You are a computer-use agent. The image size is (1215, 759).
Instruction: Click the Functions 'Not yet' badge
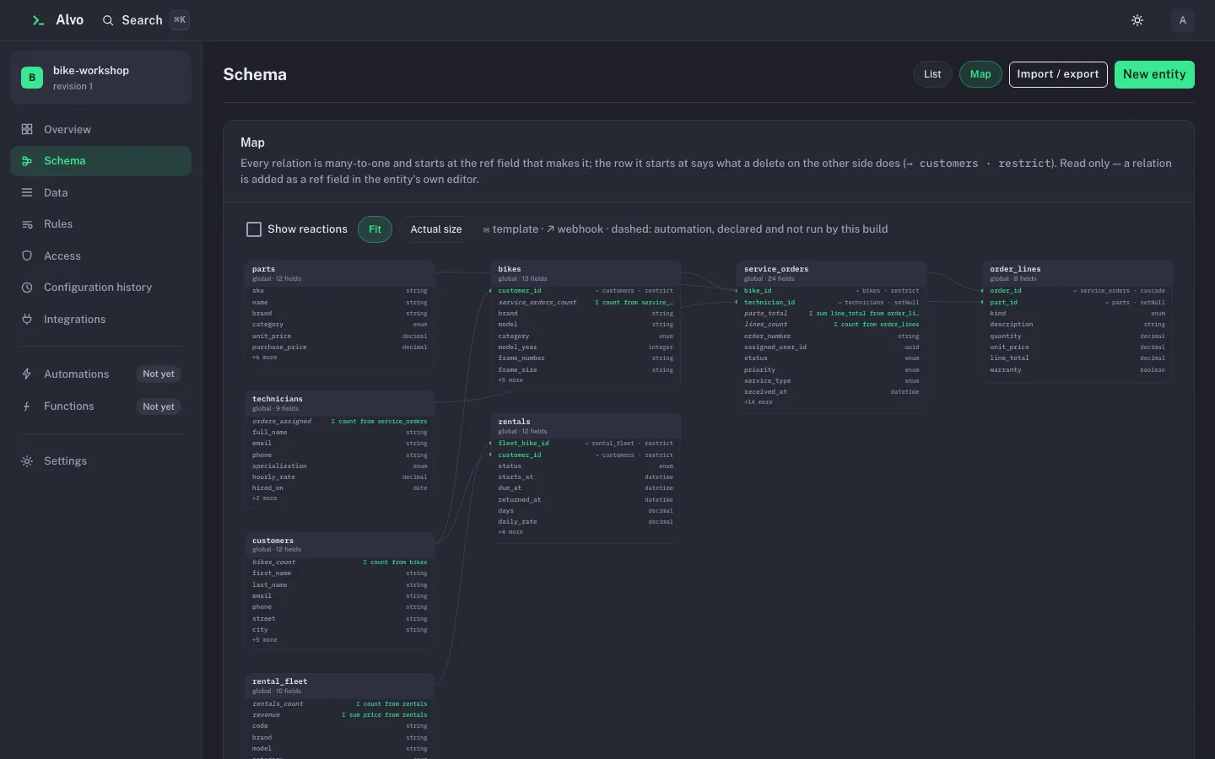coord(159,406)
